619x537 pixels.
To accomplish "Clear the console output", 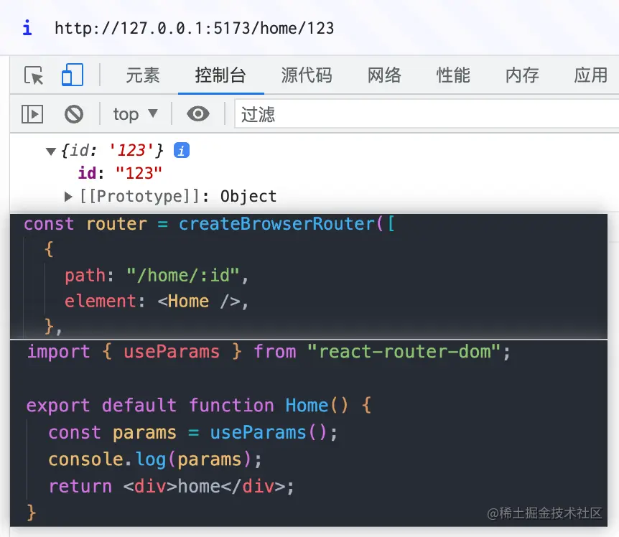I will pos(74,114).
